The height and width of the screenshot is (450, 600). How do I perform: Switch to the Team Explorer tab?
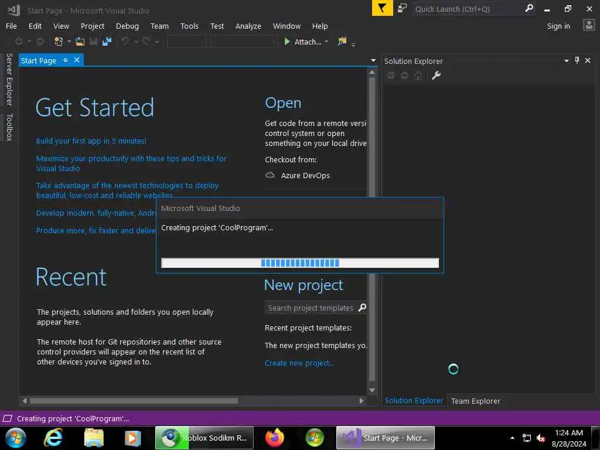point(475,401)
